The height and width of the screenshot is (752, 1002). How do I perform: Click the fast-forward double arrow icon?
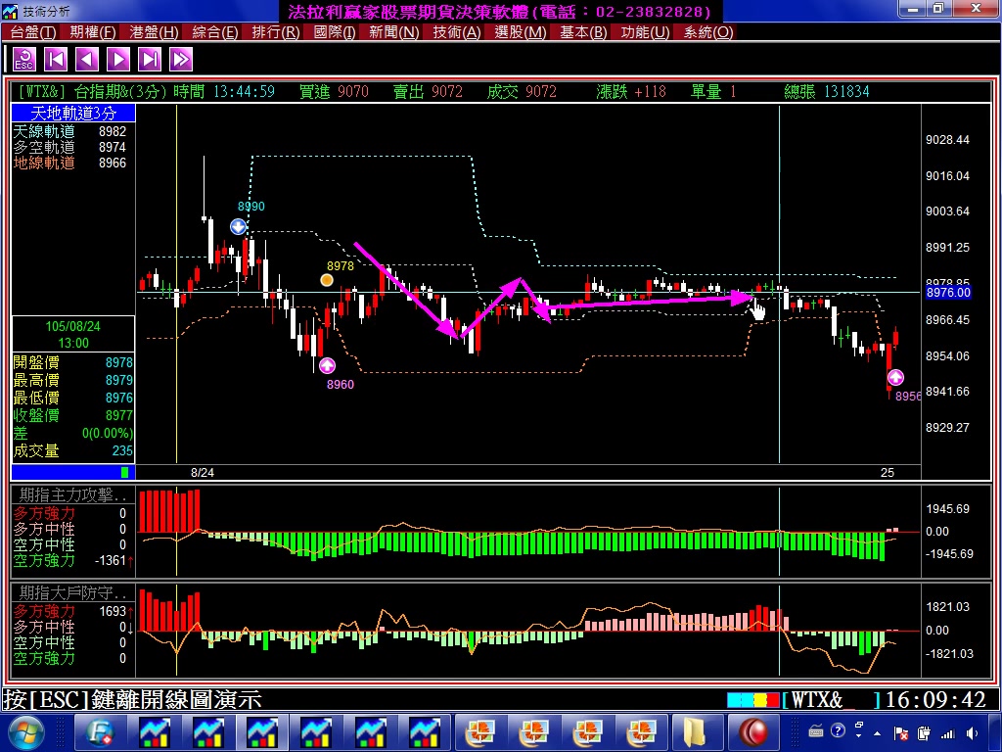[x=181, y=59]
